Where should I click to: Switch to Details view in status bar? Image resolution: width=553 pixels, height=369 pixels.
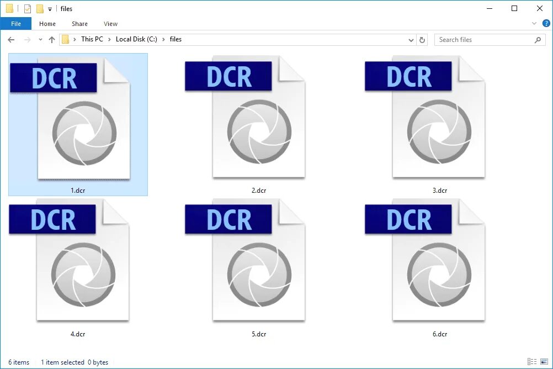pyautogui.click(x=532, y=362)
